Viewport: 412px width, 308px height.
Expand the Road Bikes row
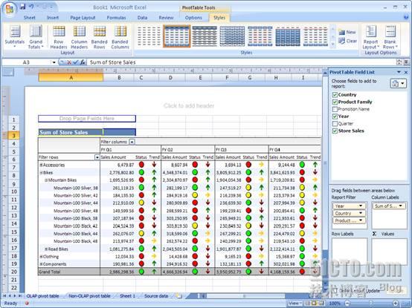click(46, 249)
